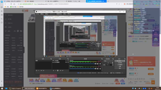161x90 pixels.
Task: Pop out the Audio Mixer dock
Action: 102,59
